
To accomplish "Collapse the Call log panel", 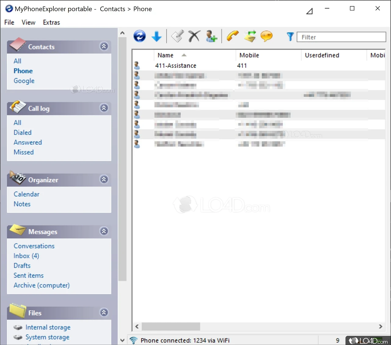I will (104, 108).
